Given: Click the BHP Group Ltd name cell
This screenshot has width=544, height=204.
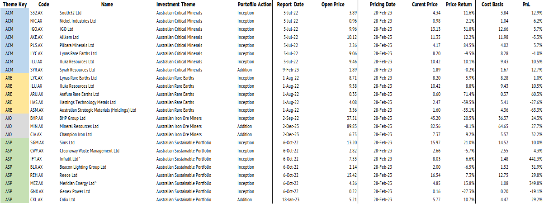Looking at the screenshot, I should point(72,119).
